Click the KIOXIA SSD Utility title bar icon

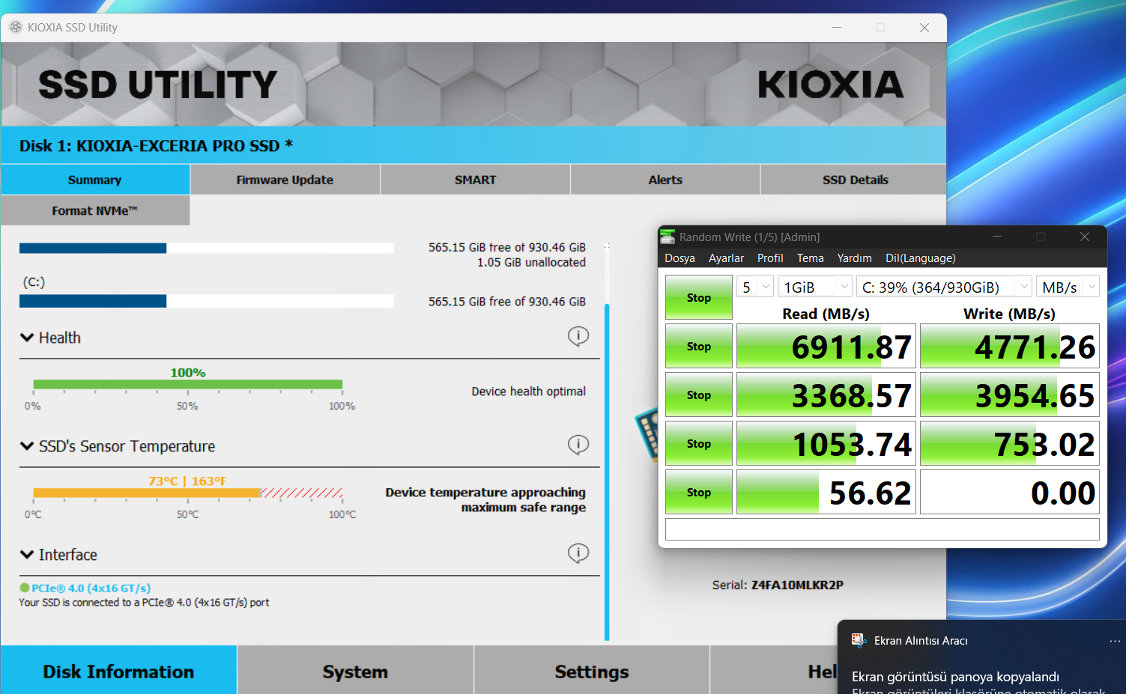(x=16, y=27)
